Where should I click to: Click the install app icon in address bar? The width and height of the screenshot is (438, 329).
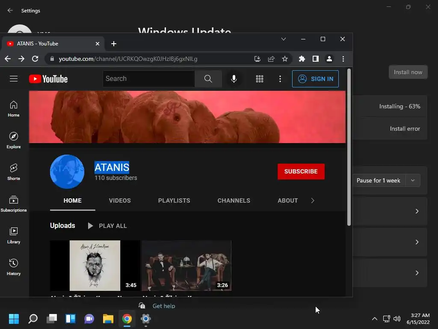tap(257, 59)
